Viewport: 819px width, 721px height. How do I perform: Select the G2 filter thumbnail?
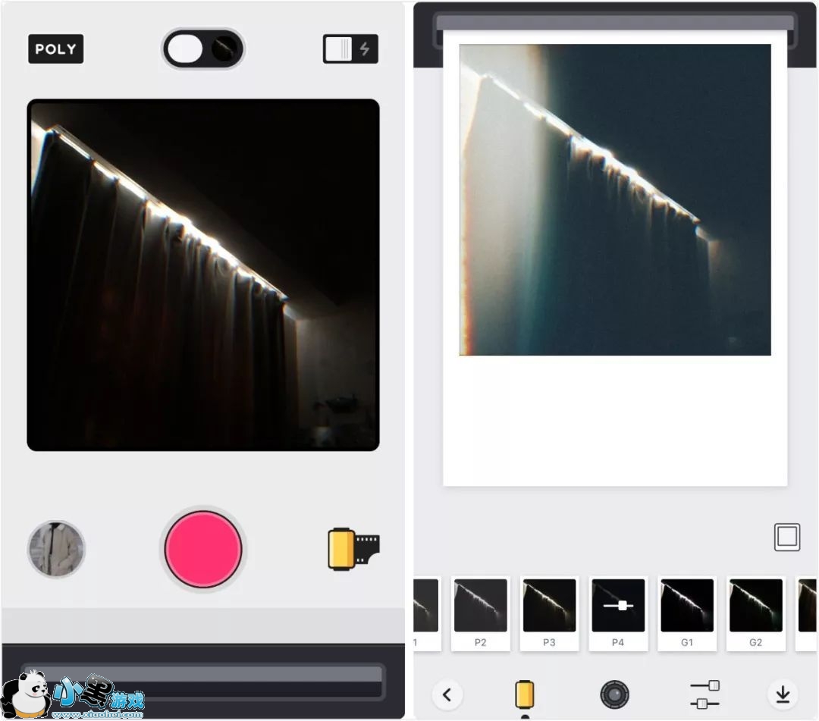[x=756, y=613]
